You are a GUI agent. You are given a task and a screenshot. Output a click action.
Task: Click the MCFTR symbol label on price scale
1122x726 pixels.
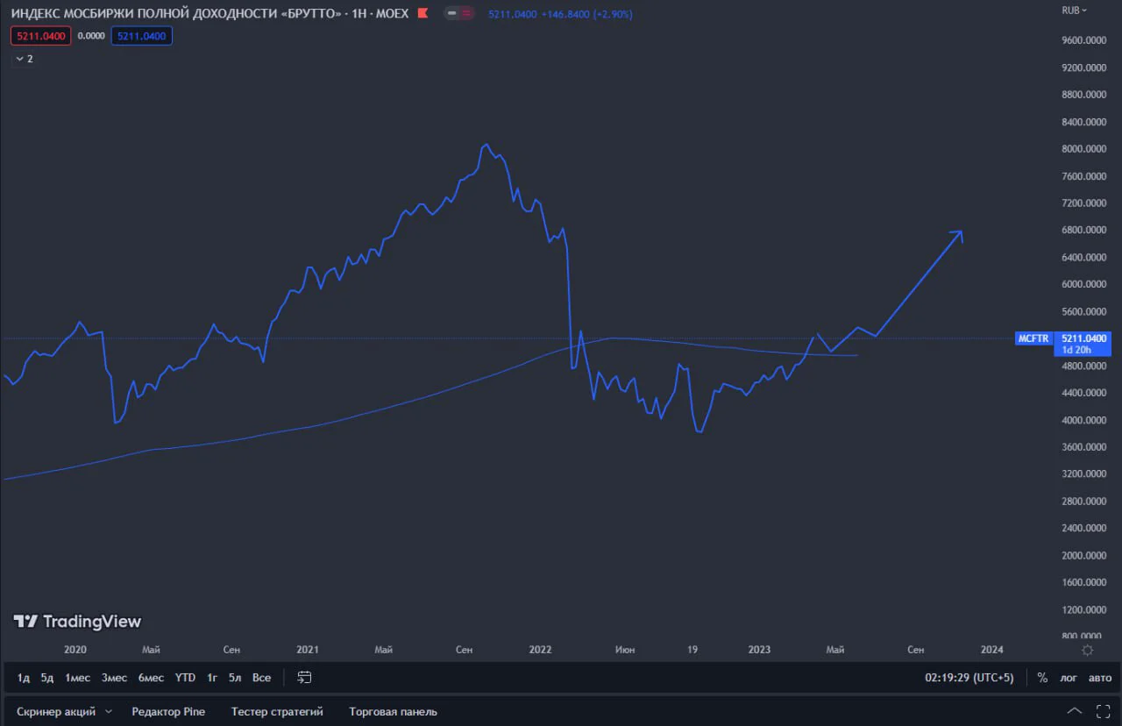pos(1033,338)
